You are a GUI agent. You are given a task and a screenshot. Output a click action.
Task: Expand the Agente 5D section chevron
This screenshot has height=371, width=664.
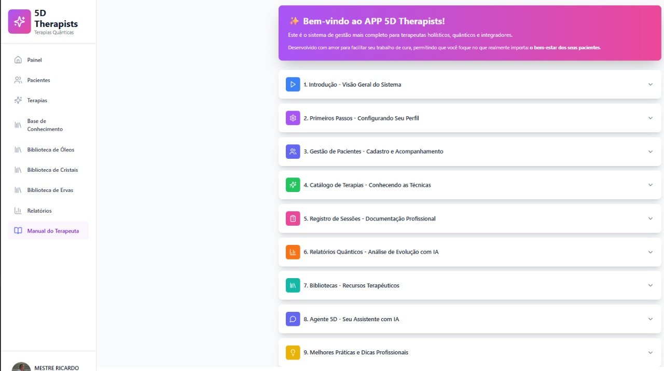651,319
